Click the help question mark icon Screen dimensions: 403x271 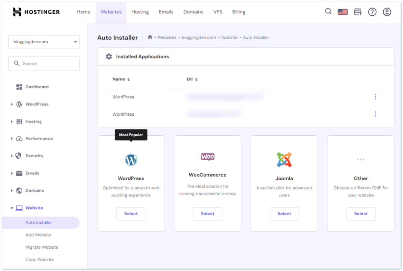click(372, 12)
